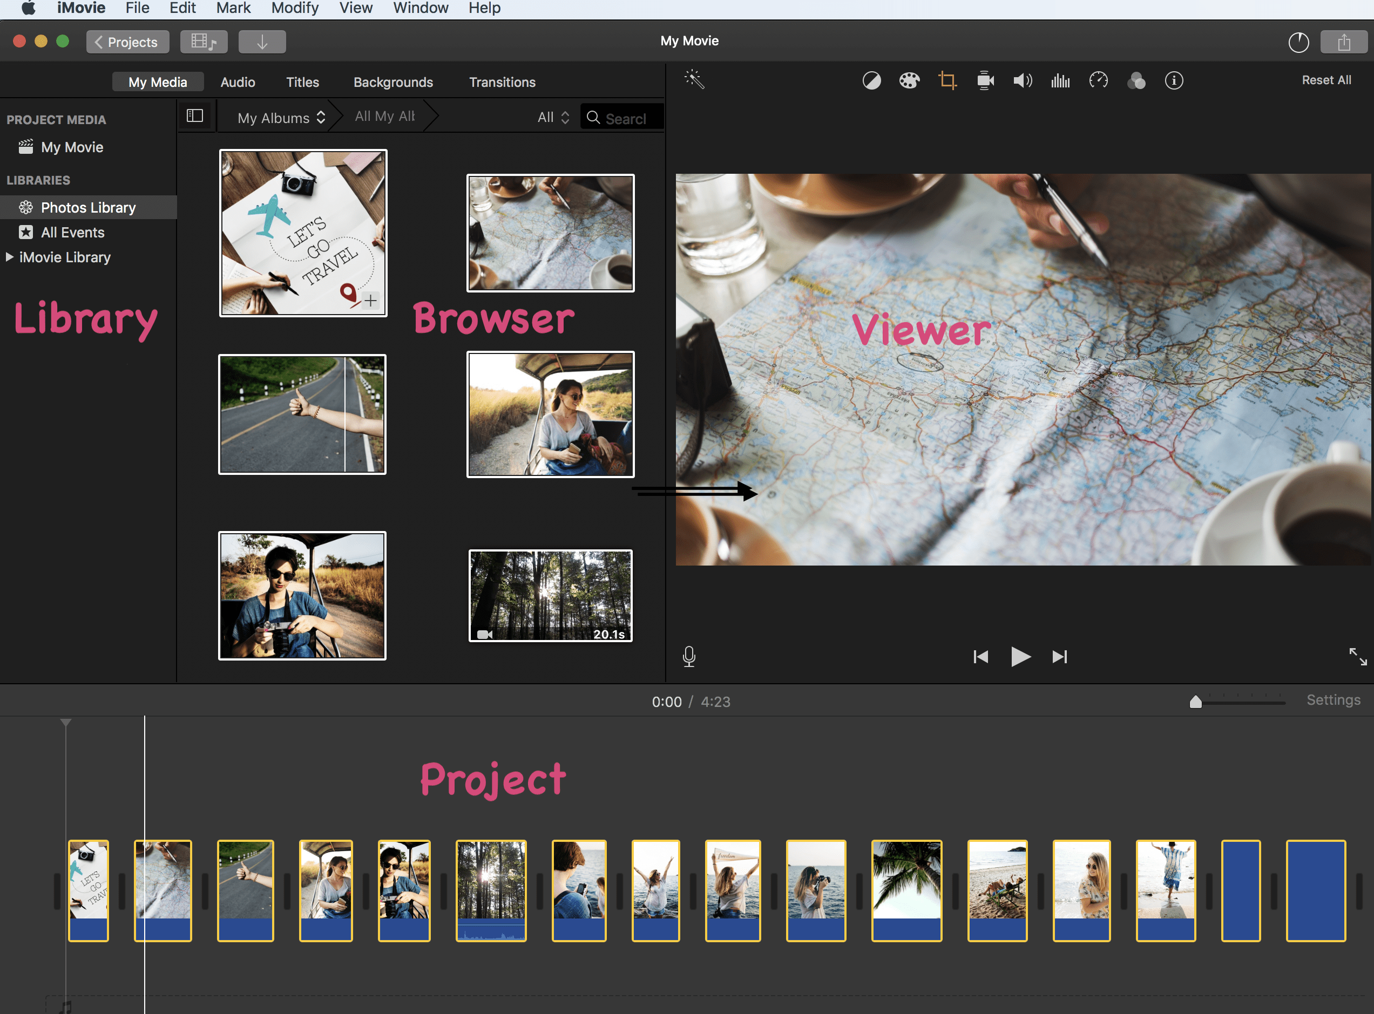This screenshot has width=1374, height=1014.
Task: Skip to the next clip
Action: coord(1060,657)
